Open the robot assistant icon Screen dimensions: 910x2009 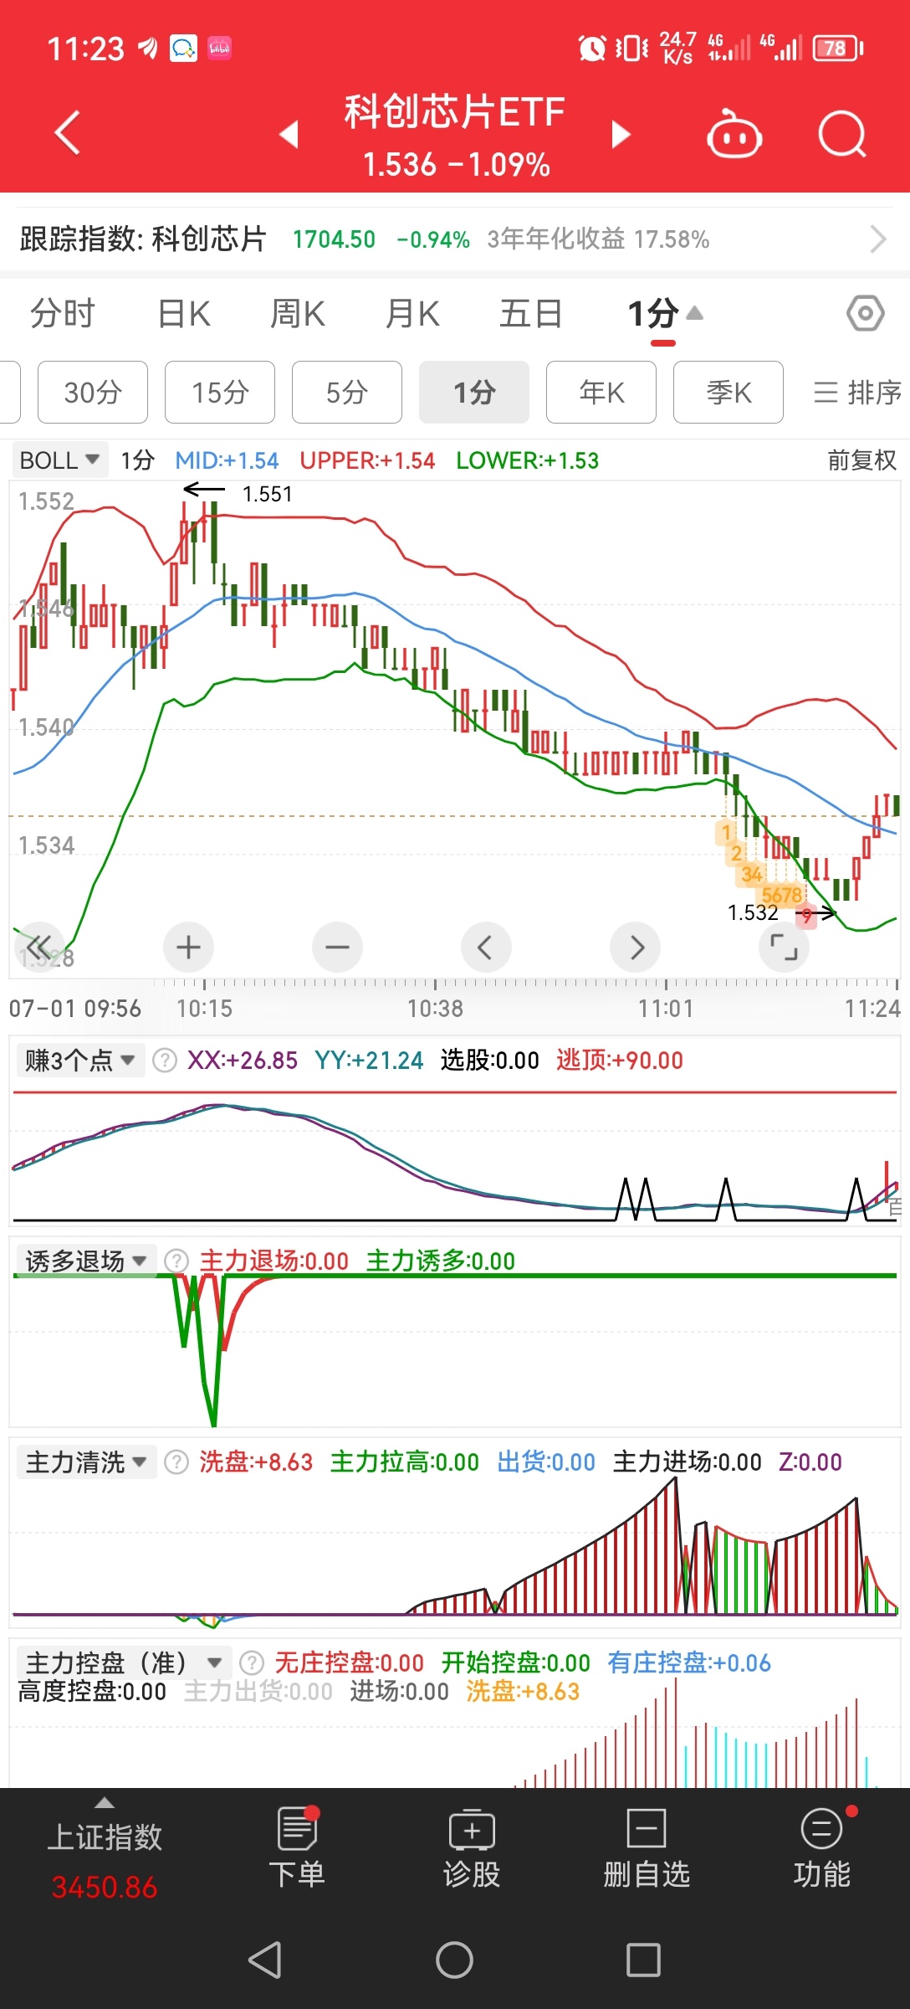coord(734,134)
